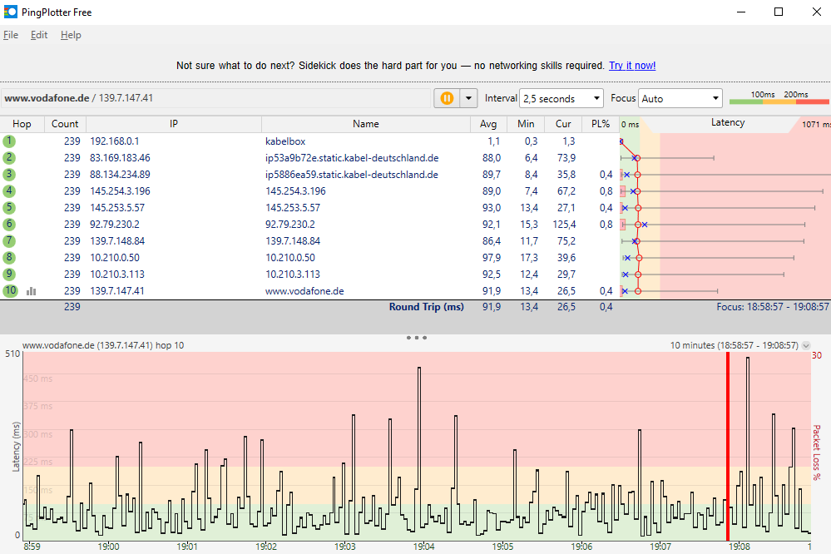Click the latency plot marker for hop 2

tap(637, 158)
